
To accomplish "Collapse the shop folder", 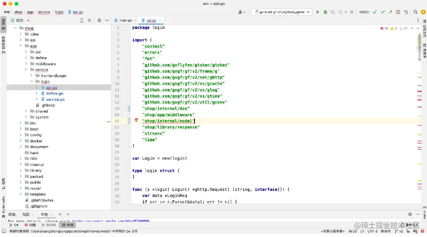I will [15, 28].
